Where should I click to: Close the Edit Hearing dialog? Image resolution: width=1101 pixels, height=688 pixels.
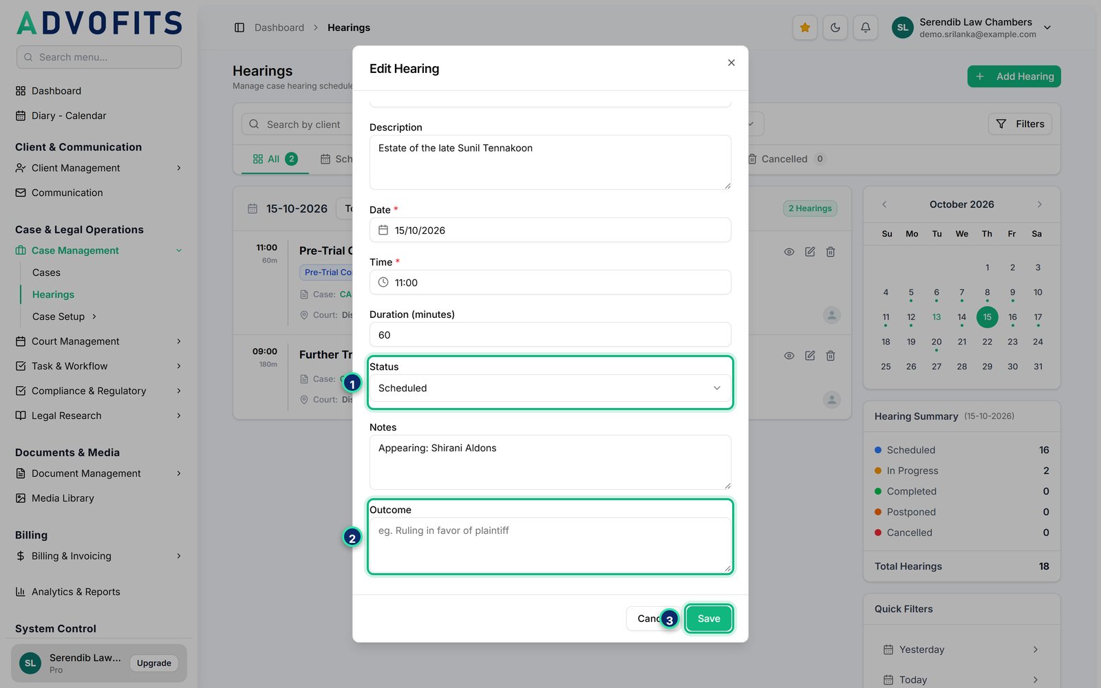[731, 63]
